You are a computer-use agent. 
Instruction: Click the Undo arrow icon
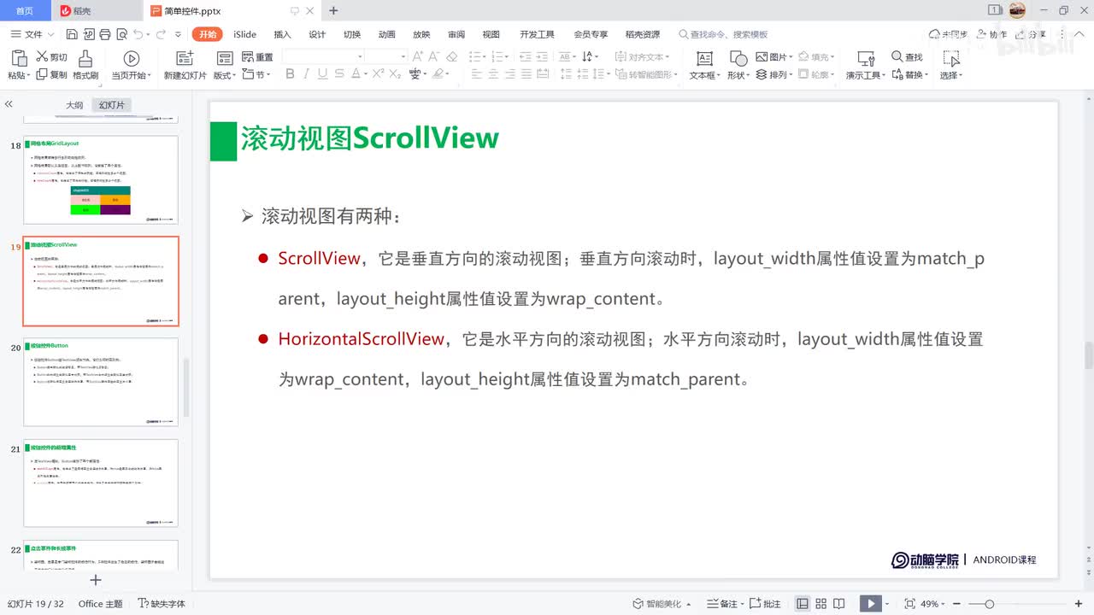138,34
